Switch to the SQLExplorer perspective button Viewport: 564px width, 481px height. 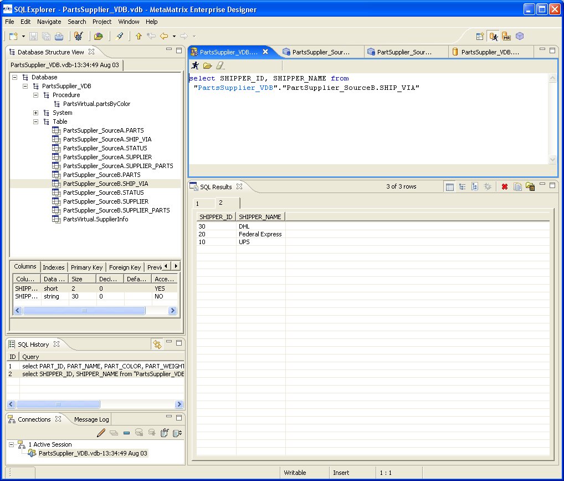coord(493,36)
